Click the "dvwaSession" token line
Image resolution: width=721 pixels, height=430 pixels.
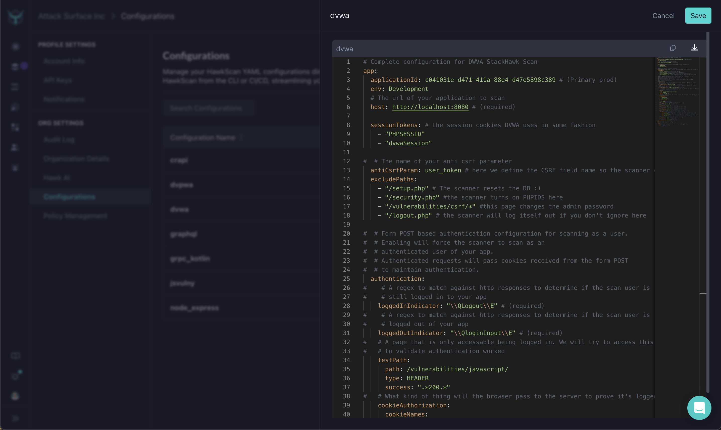coord(404,143)
